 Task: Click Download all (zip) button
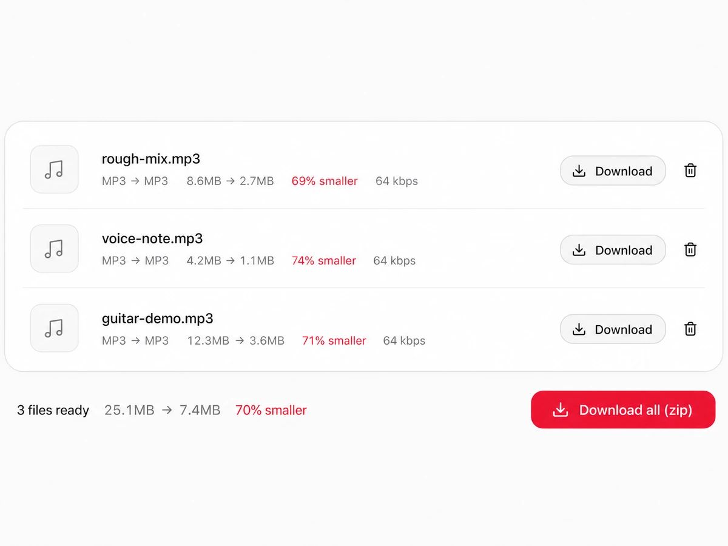click(x=623, y=409)
